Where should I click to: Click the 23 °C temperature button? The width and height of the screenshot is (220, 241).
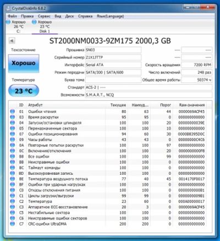click(24, 90)
